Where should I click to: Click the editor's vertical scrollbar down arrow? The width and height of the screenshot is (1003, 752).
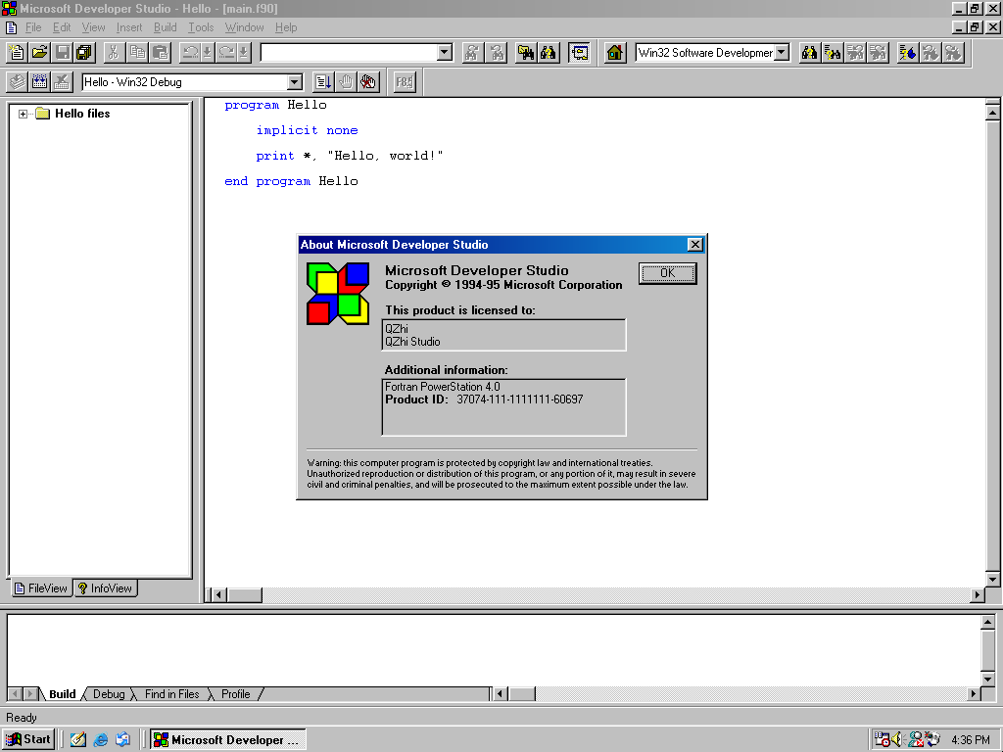click(x=992, y=579)
